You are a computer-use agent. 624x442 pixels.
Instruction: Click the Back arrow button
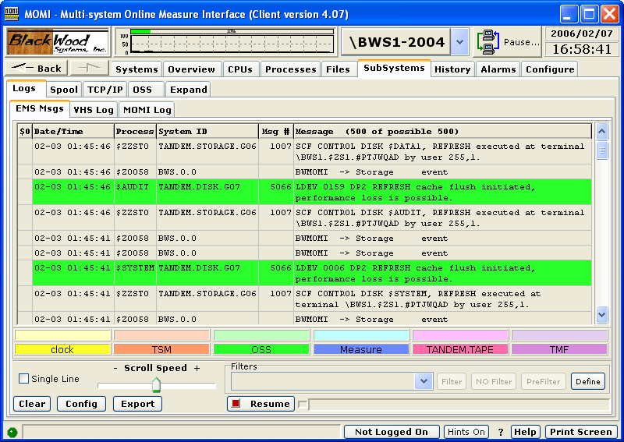pos(37,69)
